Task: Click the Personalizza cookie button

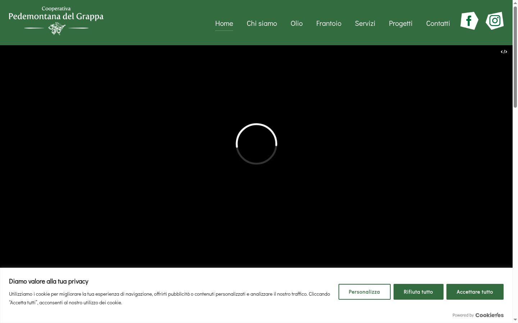Action: (x=364, y=292)
